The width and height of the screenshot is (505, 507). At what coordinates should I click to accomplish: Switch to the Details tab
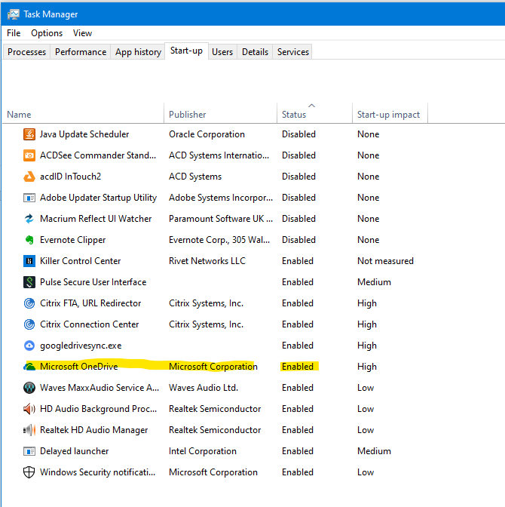(256, 52)
